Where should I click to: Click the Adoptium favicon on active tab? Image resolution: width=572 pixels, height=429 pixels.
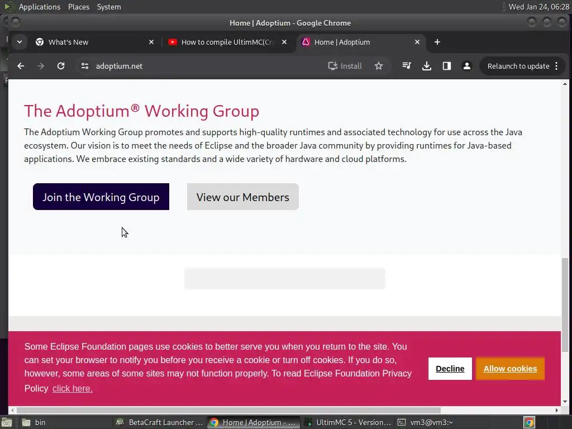click(306, 42)
